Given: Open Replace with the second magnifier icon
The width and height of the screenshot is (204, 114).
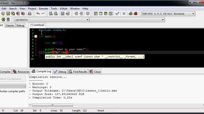Looking at the screenshot, I should [56, 13].
